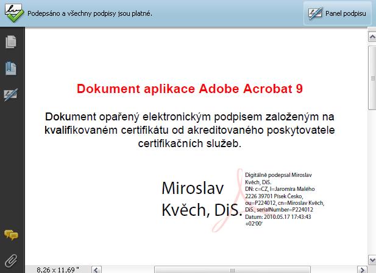The image size is (376, 273).
Task: Click the '2226 39701 Písek Česko' address line
Action: [x=274, y=196]
